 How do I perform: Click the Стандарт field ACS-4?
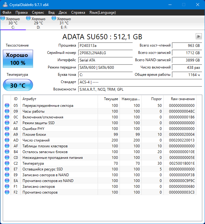point(140,82)
